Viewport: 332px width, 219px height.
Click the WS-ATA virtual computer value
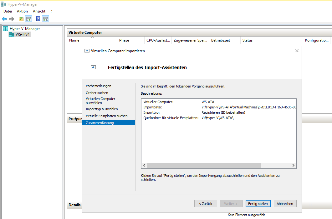pyautogui.click(x=208, y=102)
